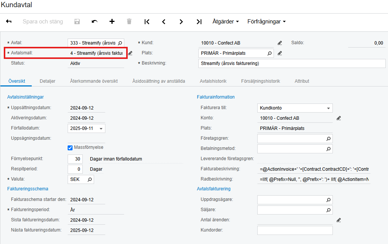Click Spara och stäng button
Image resolution: width=388 pixels, height=244 pixels.
43,22
